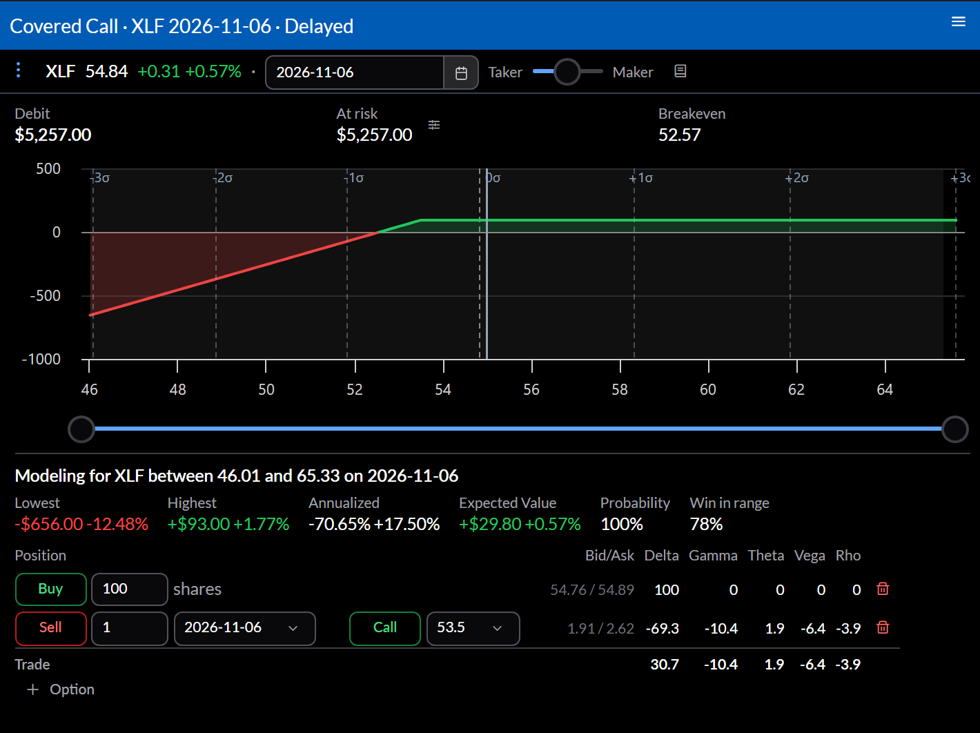Open the calendar date picker icon
The width and height of the screenshot is (980, 733).
[461, 72]
